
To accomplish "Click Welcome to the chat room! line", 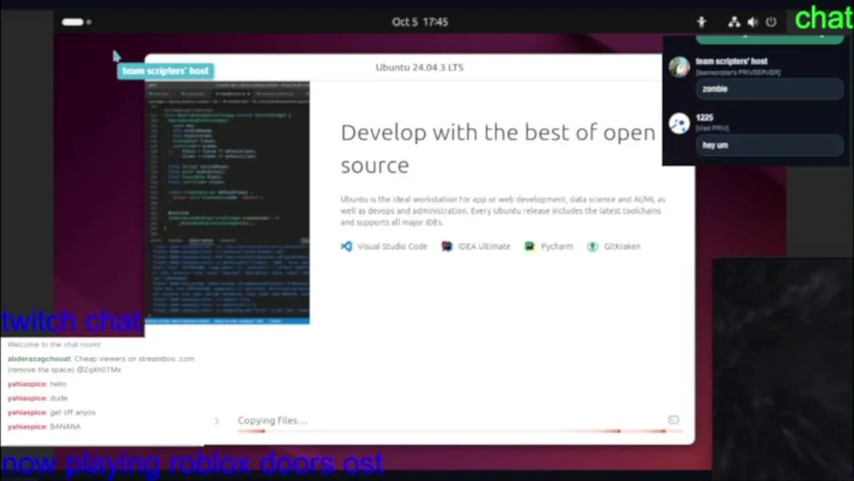I will tap(54, 345).
